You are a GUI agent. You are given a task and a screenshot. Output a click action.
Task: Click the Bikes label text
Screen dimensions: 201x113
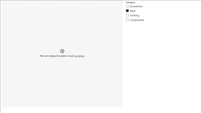click(x=133, y=11)
